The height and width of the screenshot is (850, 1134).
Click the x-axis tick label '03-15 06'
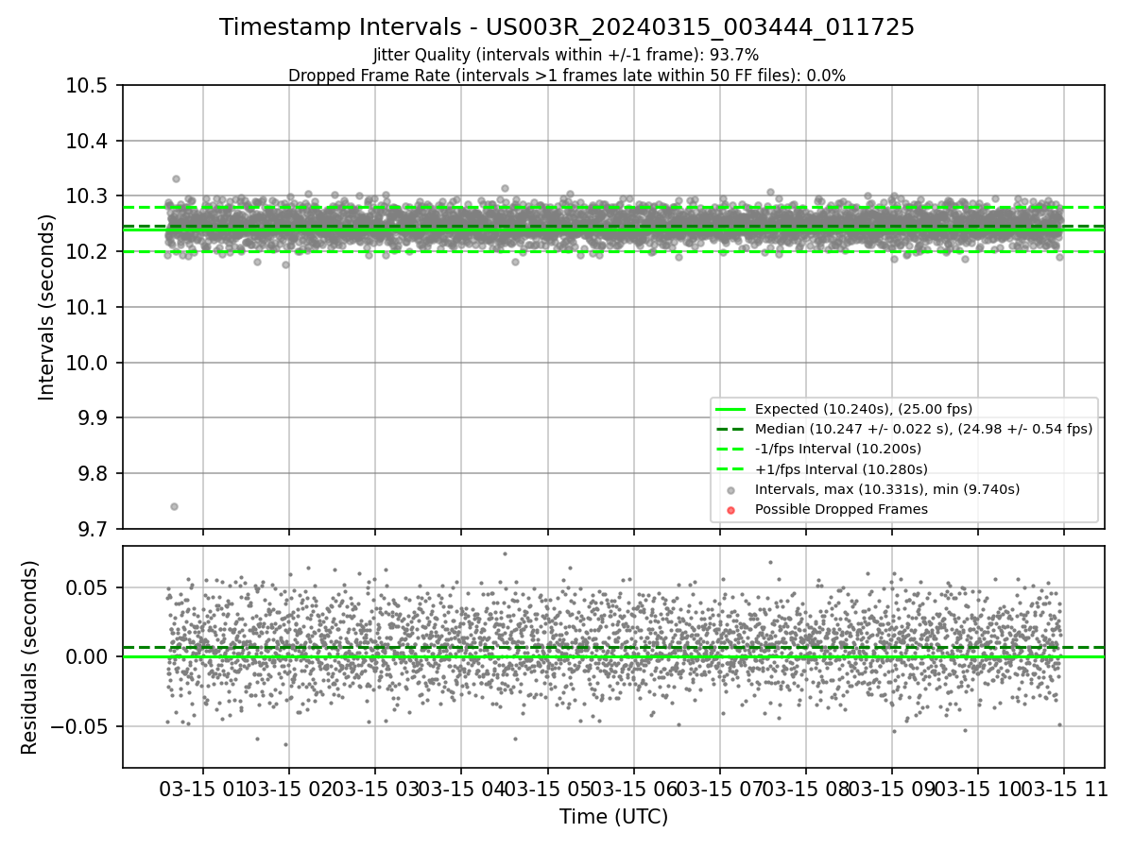(633, 788)
